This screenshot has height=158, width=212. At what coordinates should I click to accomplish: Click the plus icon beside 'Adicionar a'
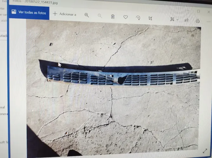[55, 14]
